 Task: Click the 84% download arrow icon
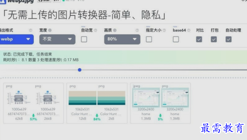[x=97, y=115]
